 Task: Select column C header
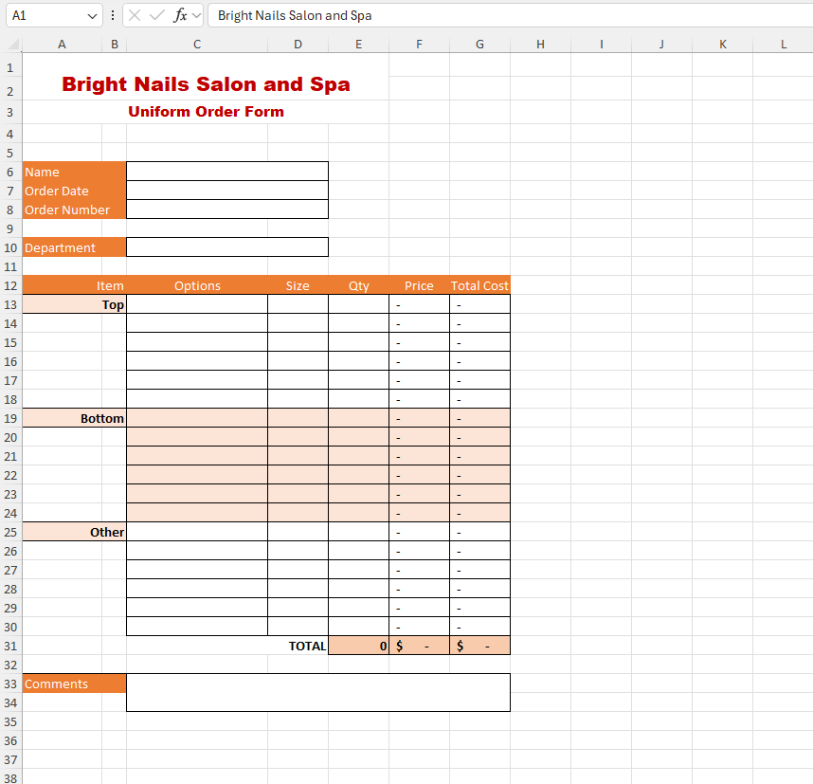click(197, 45)
